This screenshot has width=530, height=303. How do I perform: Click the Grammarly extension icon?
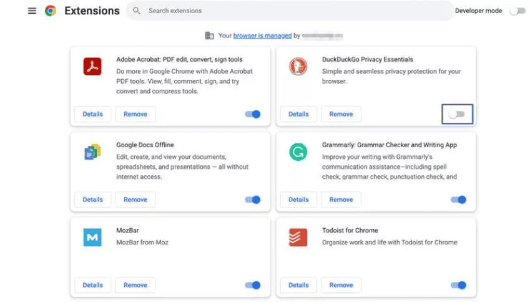[x=298, y=151]
